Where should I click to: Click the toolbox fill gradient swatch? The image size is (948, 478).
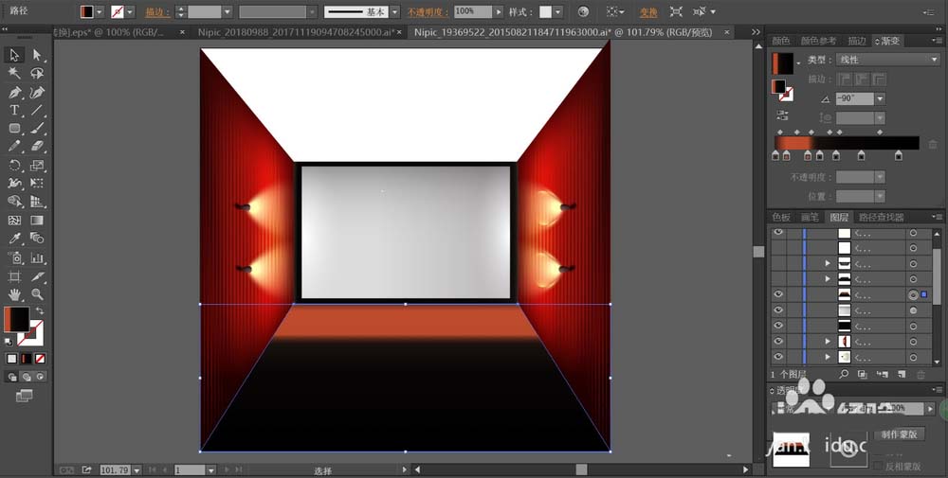pos(16,319)
